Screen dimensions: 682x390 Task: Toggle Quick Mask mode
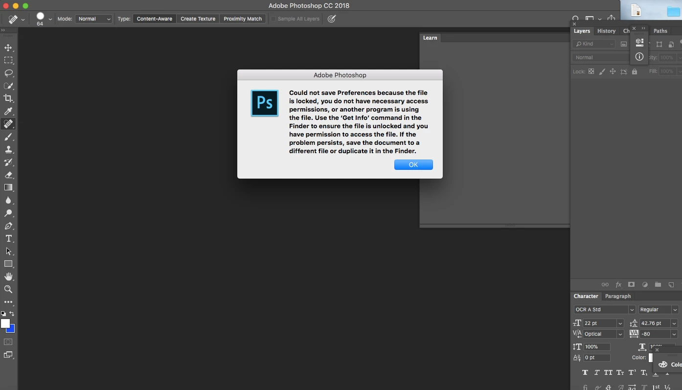8,342
